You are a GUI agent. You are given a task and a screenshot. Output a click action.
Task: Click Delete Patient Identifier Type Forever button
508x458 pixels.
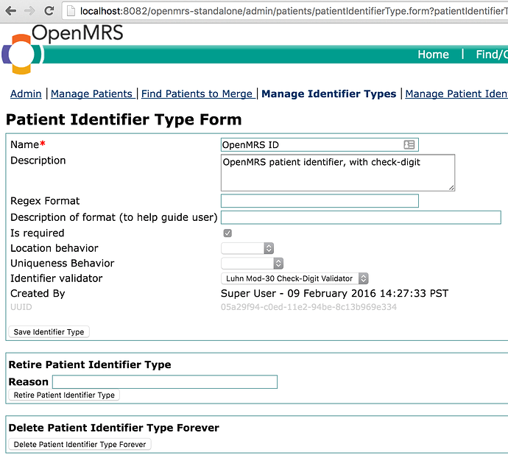[x=80, y=445]
